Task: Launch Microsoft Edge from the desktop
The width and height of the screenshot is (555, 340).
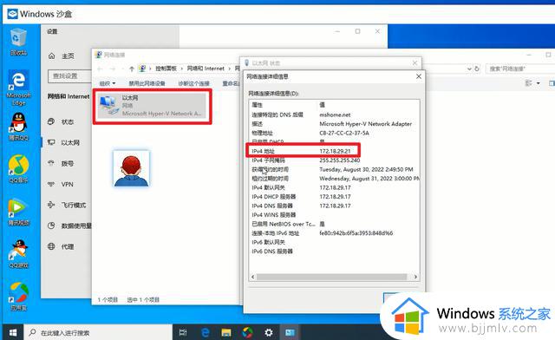Action: click(x=18, y=88)
